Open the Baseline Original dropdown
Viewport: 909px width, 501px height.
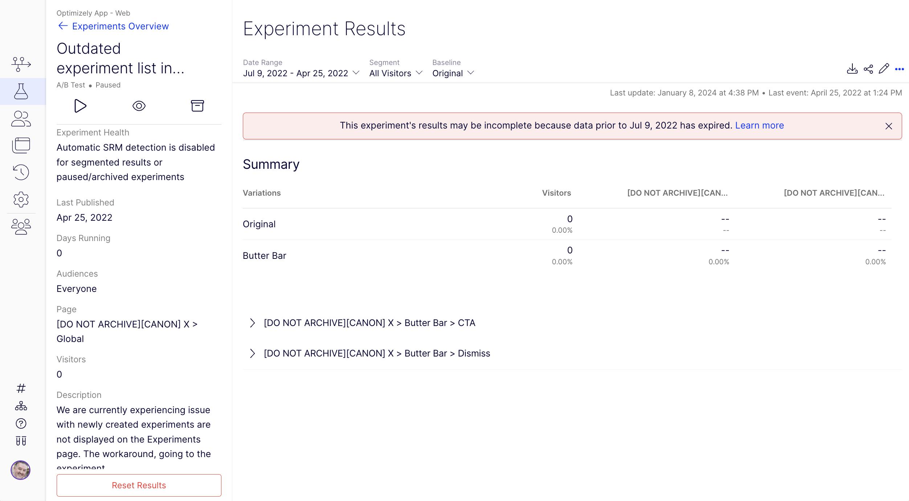[x=453, y=73]
